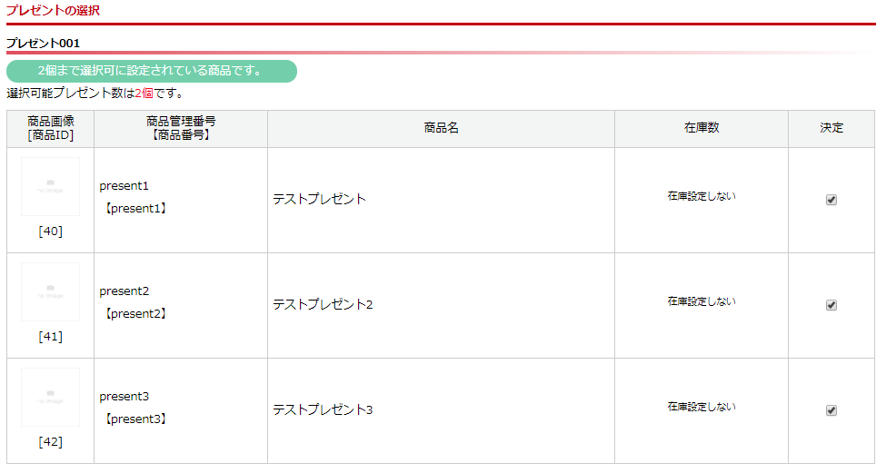Screen dimensions: 886x473
Task: Uncheck the checkbox for テストプレゼント
Action: (x=831, y=200)
